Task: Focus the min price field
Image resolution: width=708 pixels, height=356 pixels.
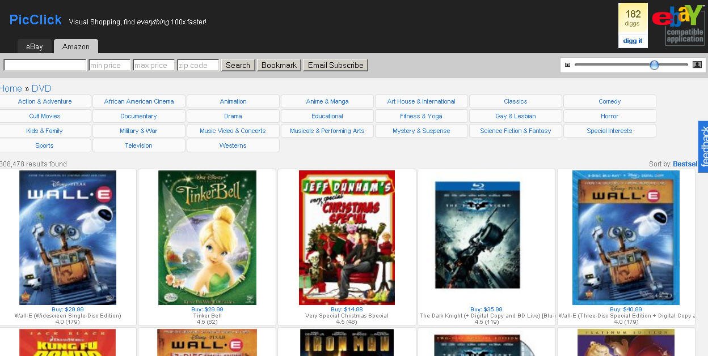Action: click(x=109, y=65)
